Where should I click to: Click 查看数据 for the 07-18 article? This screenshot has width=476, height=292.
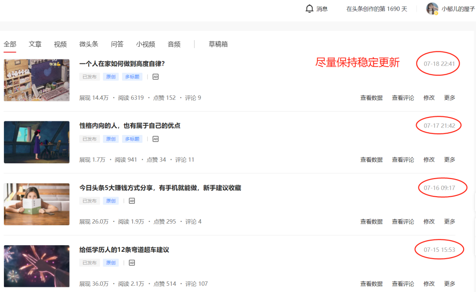(371, 98)
